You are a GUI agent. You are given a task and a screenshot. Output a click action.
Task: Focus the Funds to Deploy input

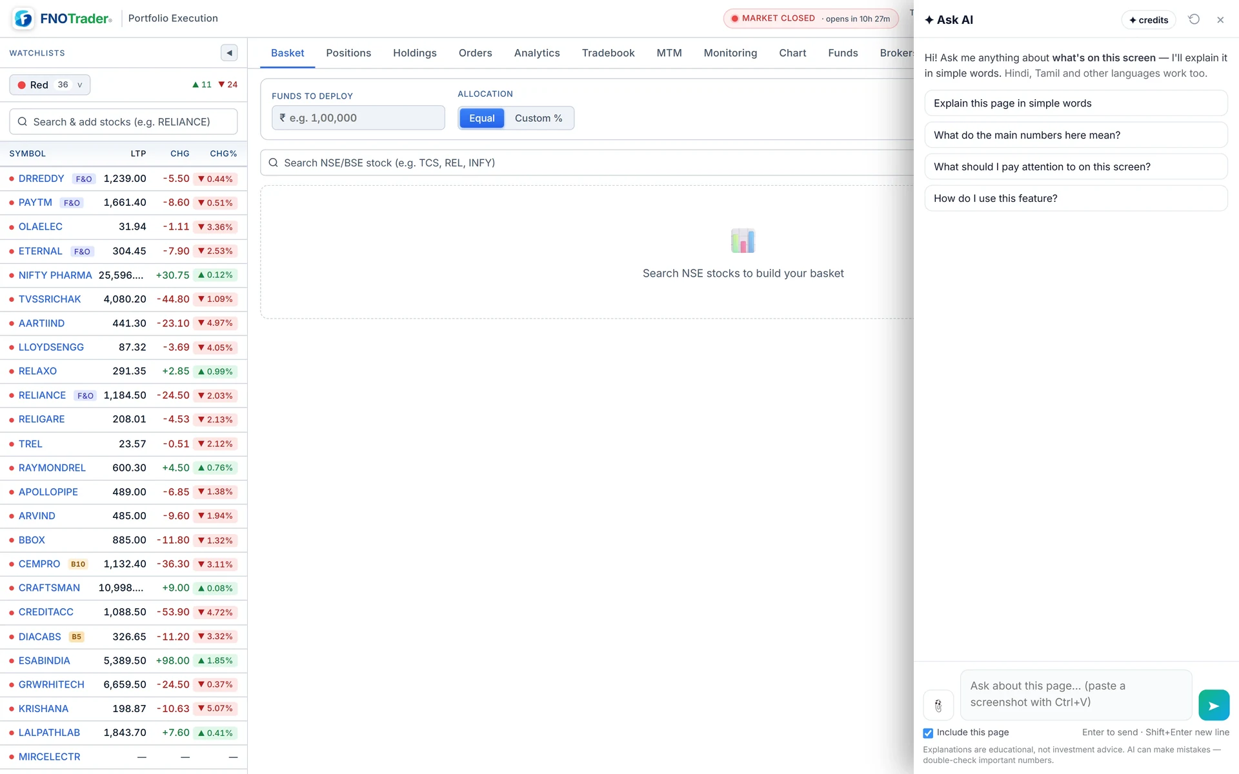click(x=358, y=118)
